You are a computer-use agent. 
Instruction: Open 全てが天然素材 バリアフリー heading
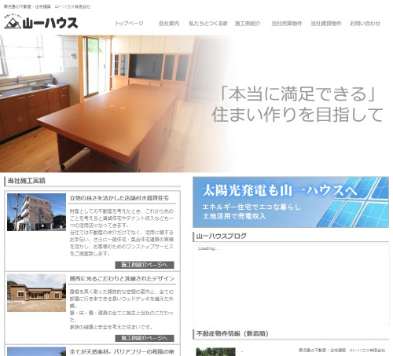coord(122,352)
